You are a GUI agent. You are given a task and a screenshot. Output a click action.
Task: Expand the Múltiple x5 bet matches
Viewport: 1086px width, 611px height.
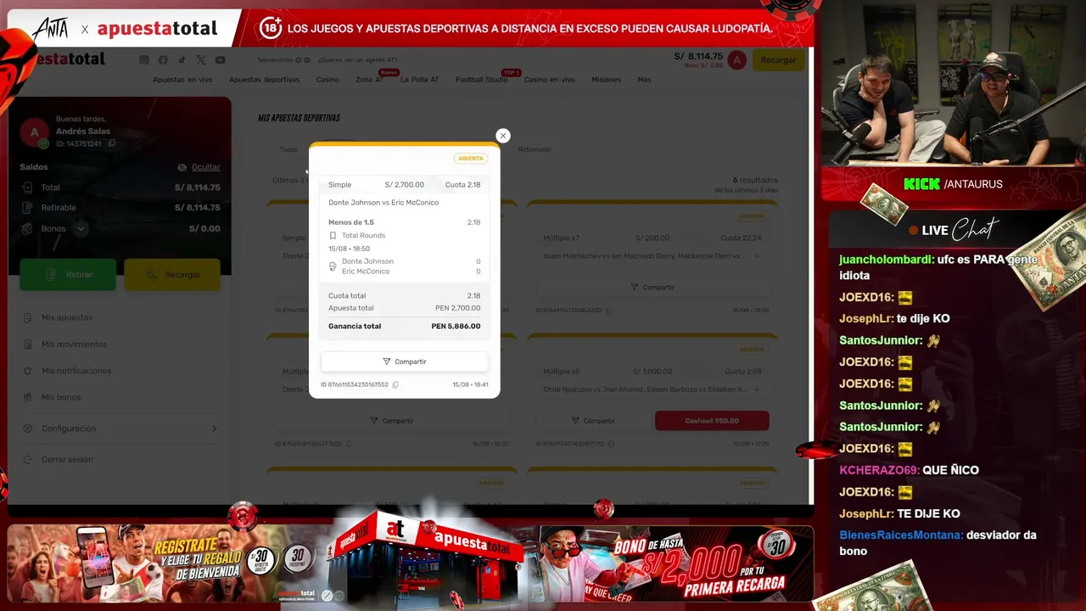coord(758,390)
